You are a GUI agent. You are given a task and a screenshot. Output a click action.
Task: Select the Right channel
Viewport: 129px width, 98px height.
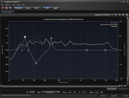point(56,8)
